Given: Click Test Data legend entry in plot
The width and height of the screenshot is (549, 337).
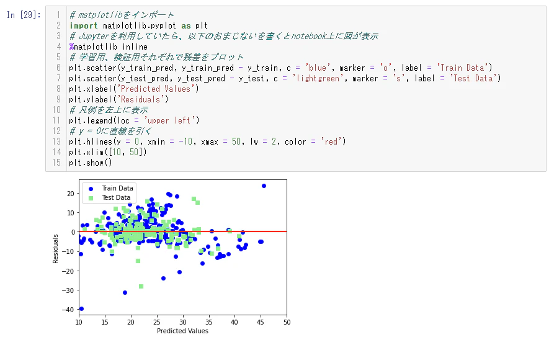Looking at the screenshot, I should 116,197.
